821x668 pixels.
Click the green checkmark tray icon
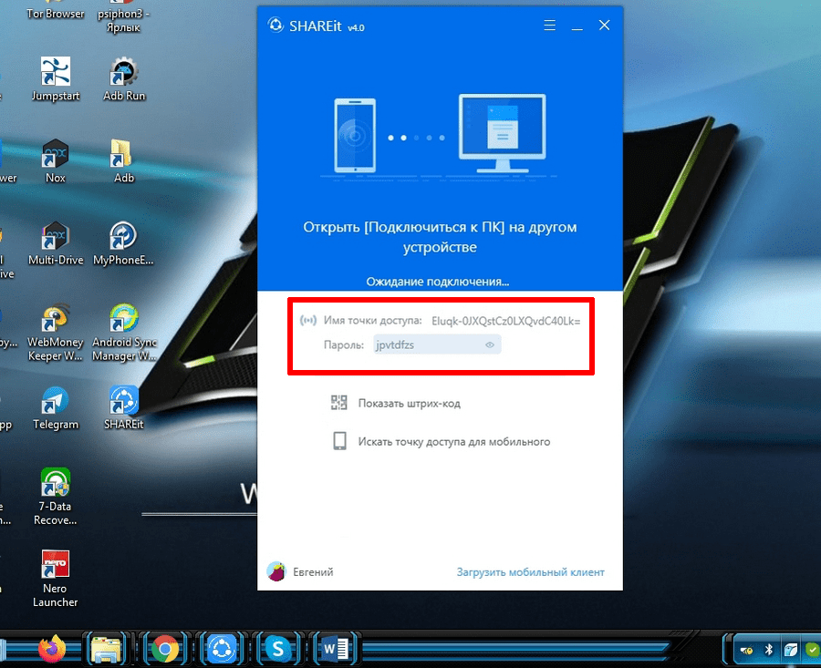813,650
